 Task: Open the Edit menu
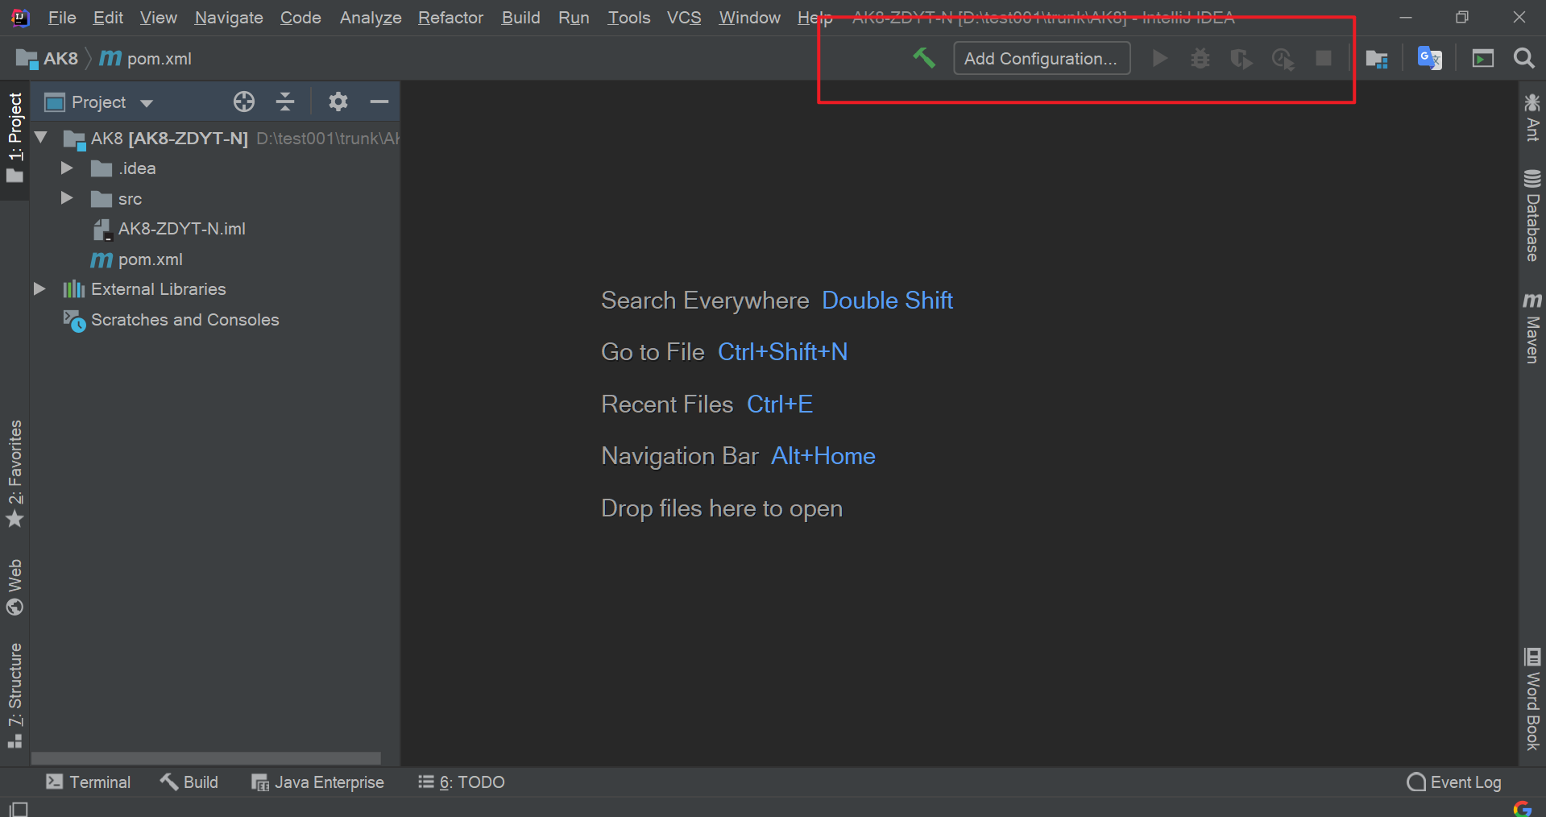pyautogui.click(x=108, y=18)
